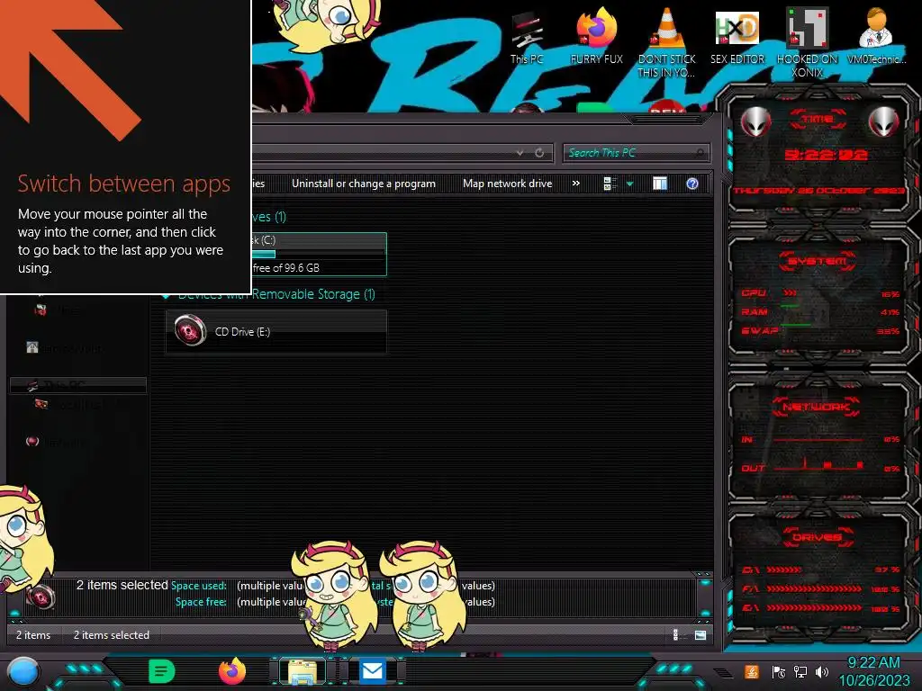Screen dimensions: 922x691
Task: Switch to details view via status bar icon
Action: (677, 634)
